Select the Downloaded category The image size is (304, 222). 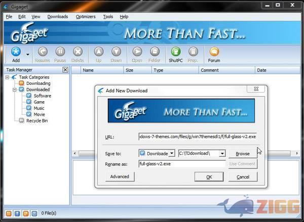point(38,90)
